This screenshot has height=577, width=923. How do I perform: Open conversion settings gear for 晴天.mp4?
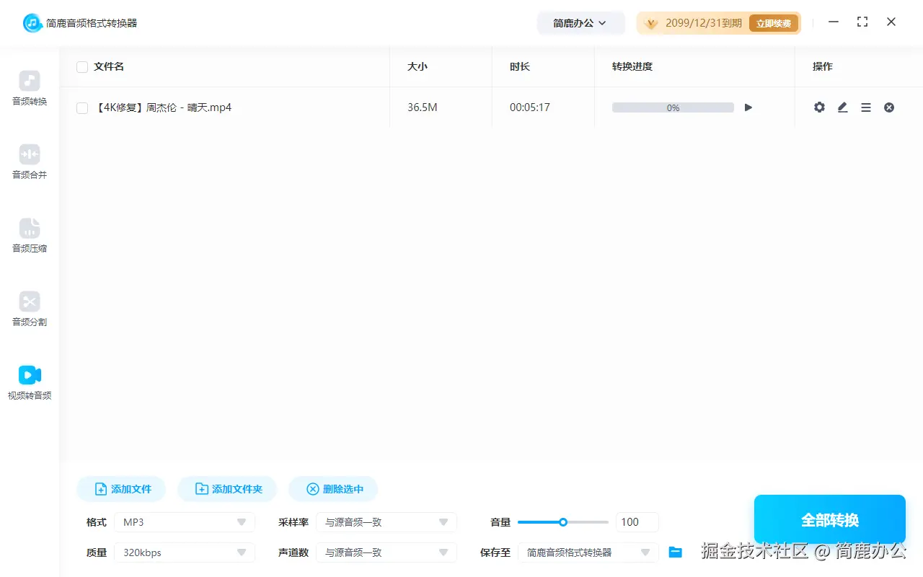click(819, 107)
